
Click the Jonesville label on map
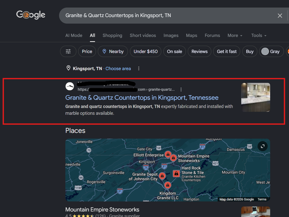[x=84, y=142]
